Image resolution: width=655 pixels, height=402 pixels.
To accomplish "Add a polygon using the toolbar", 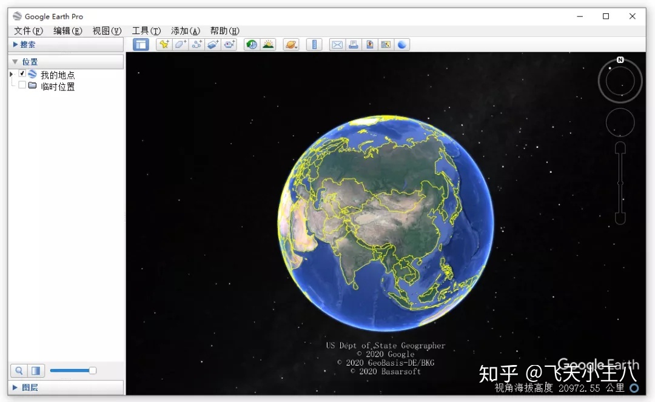I will pos(180,44).
